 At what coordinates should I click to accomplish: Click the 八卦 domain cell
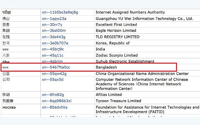[x=21, y=55]
